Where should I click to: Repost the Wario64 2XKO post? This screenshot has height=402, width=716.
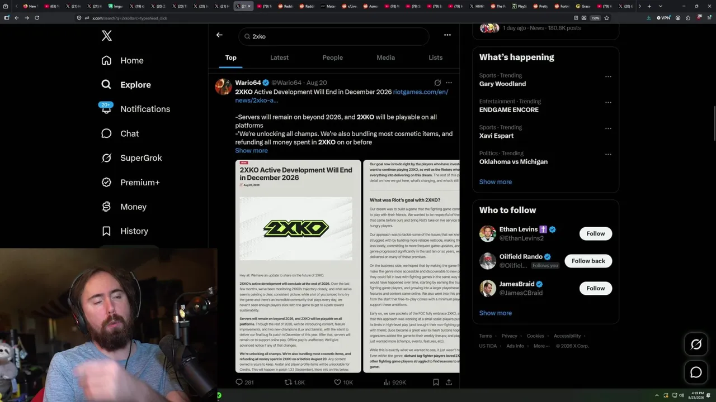[x=295, y=382]
